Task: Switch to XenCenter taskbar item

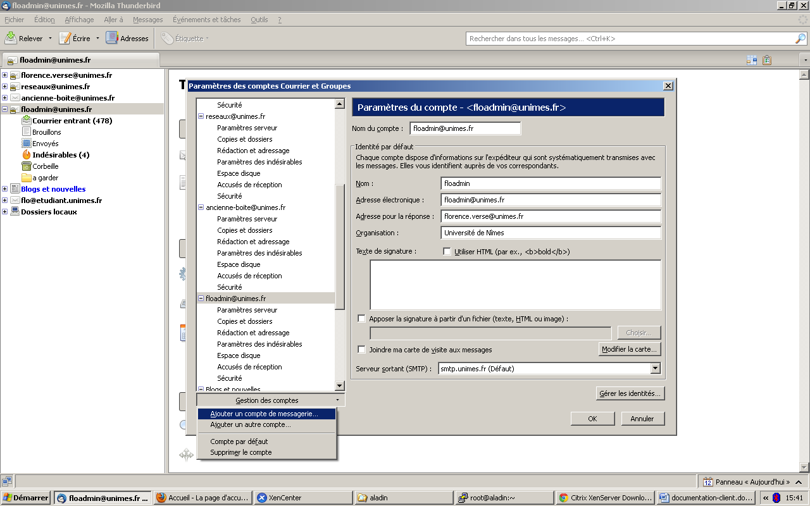Action: pyautogui.click(x=302, y=498)
